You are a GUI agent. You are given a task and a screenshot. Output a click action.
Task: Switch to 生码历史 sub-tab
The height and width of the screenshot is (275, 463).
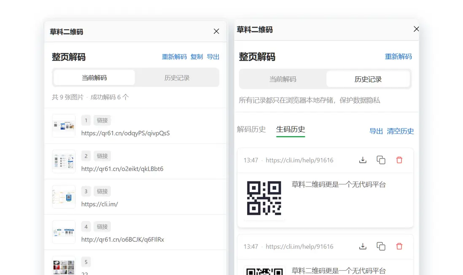tap(291, 129)
